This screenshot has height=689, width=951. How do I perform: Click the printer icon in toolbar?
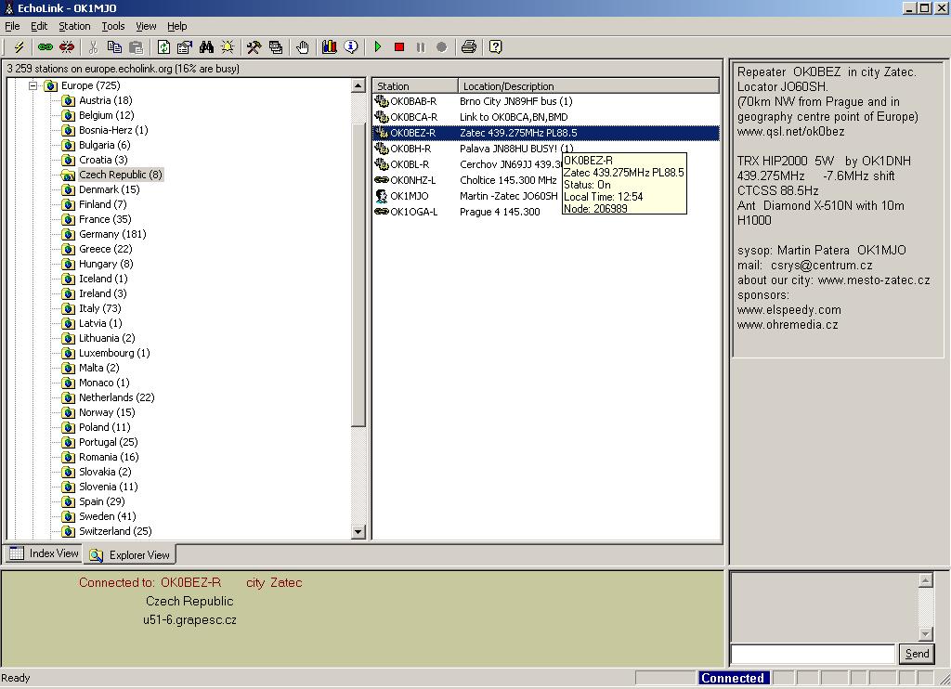[x=469, y=47]
